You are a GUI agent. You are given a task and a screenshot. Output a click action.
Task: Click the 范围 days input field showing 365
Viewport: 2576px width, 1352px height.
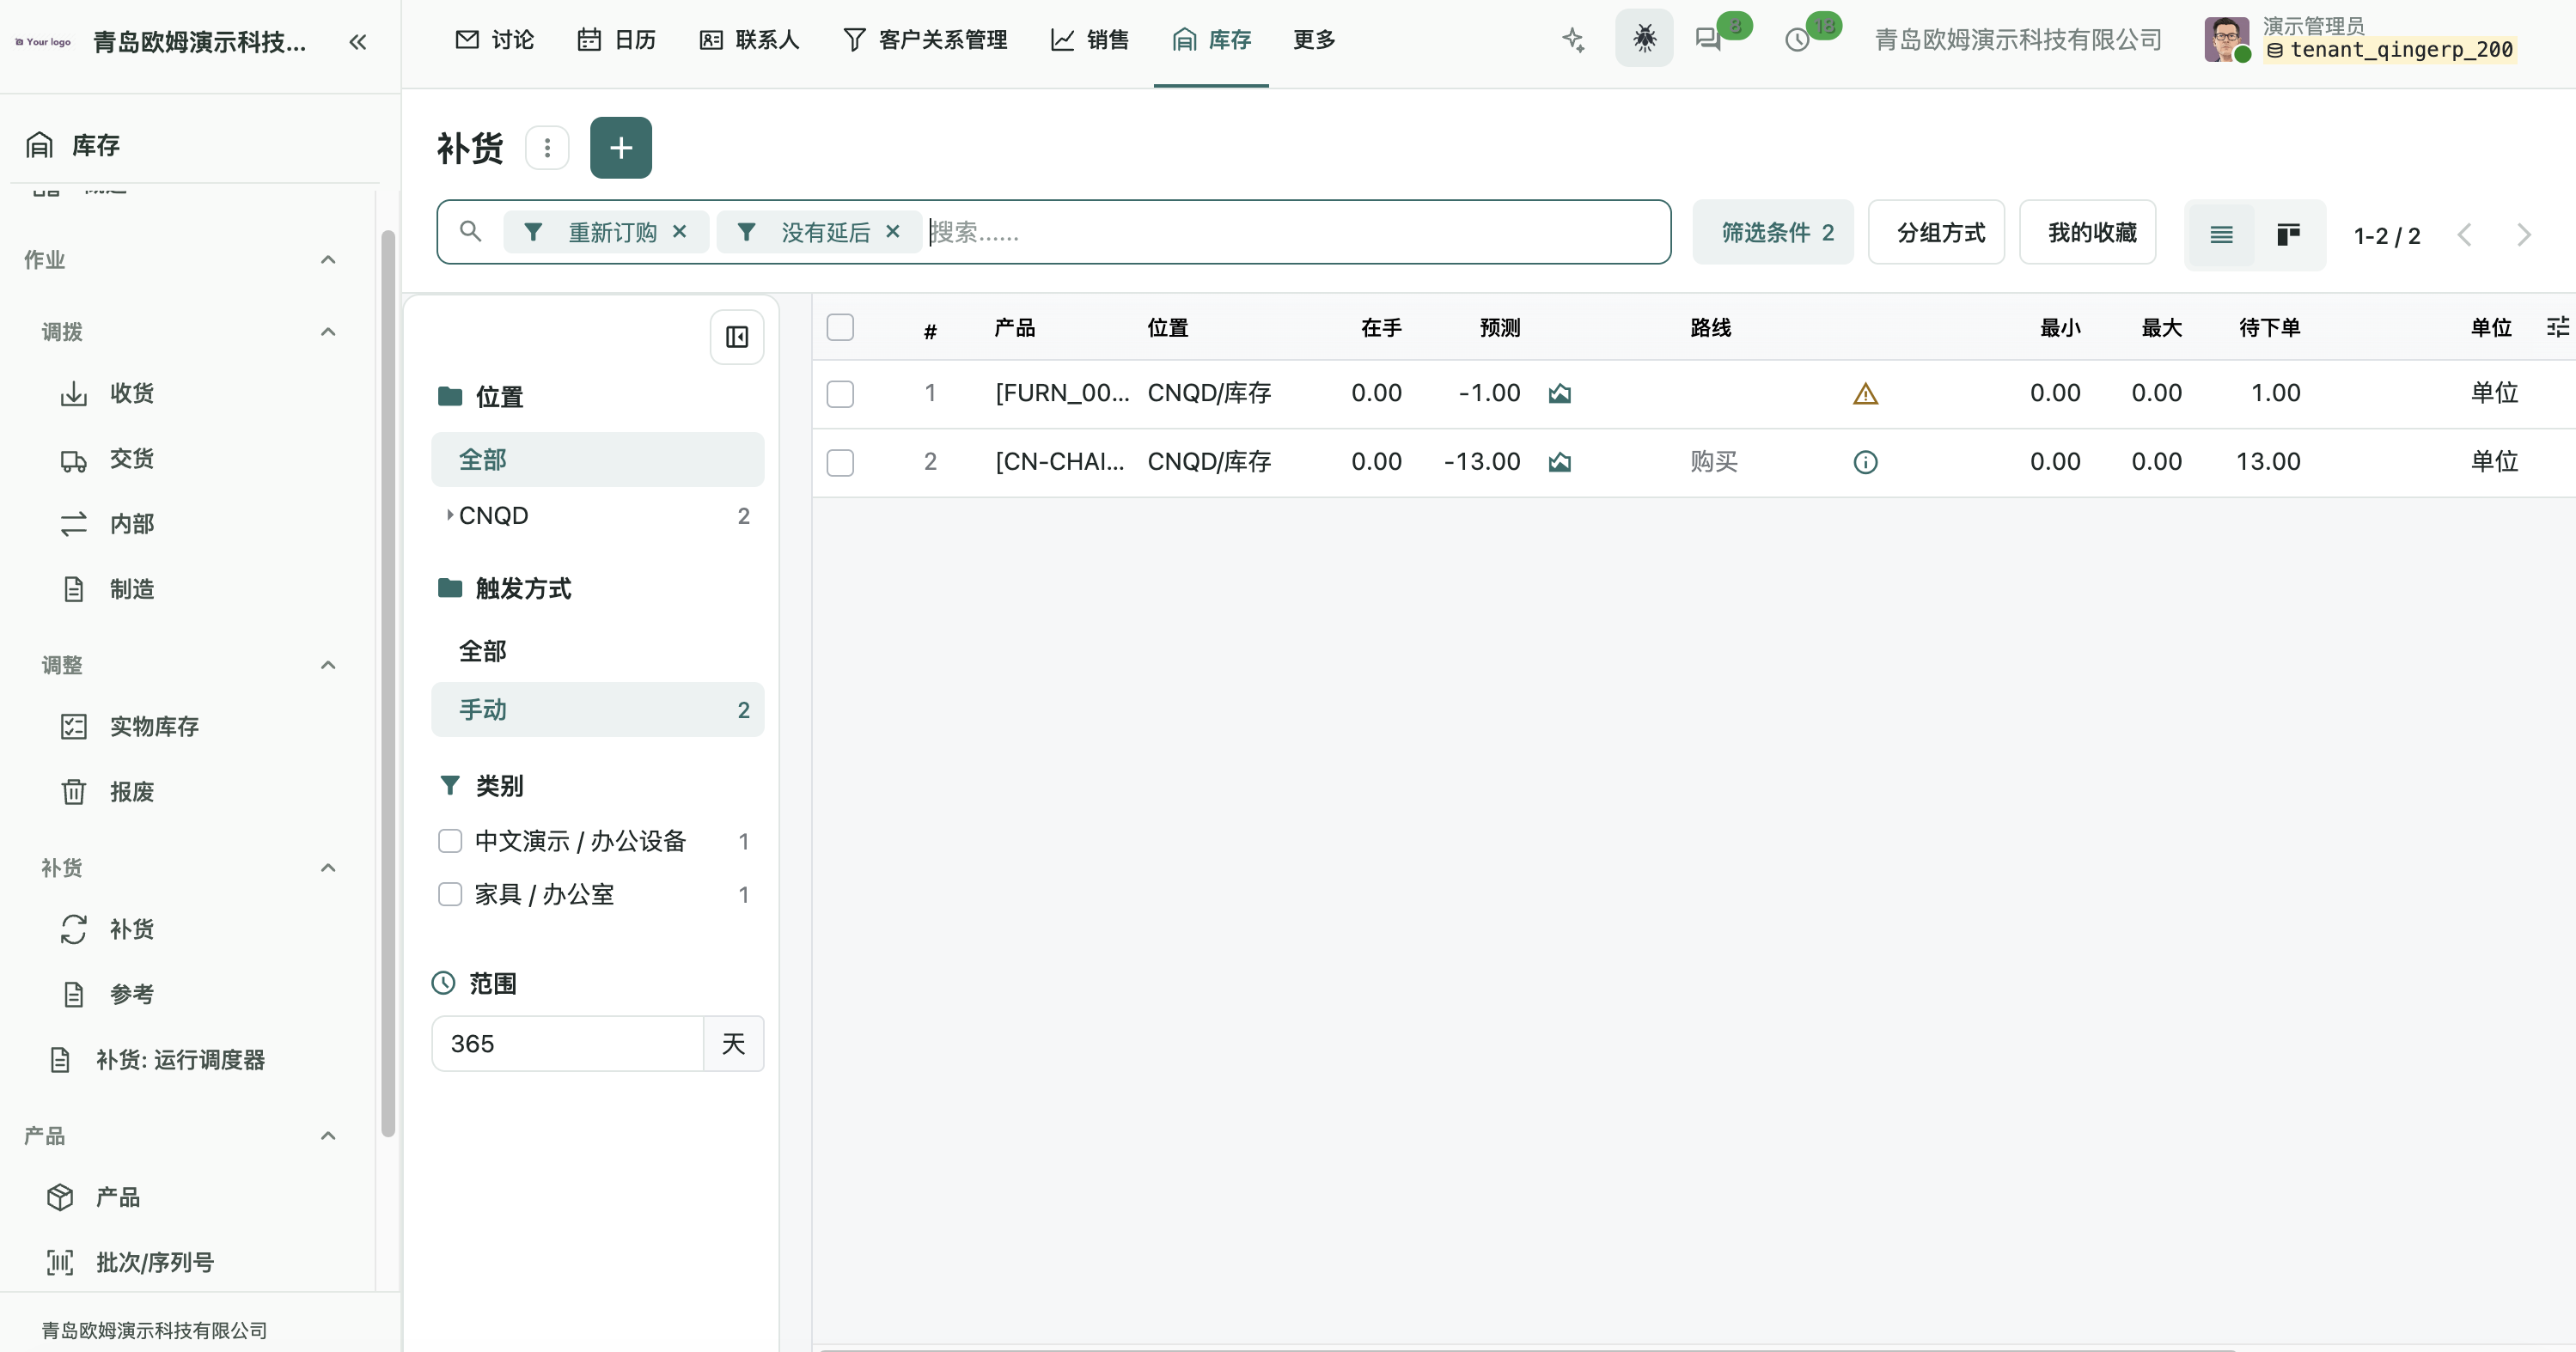coord(567,1044)
